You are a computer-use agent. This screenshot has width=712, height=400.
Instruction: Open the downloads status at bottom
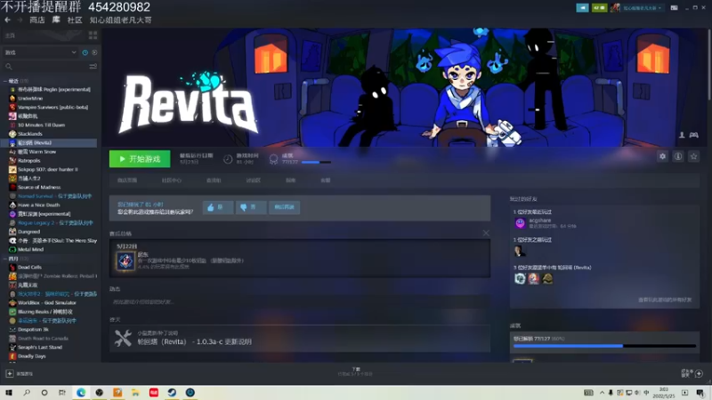(x=355, y=372)
